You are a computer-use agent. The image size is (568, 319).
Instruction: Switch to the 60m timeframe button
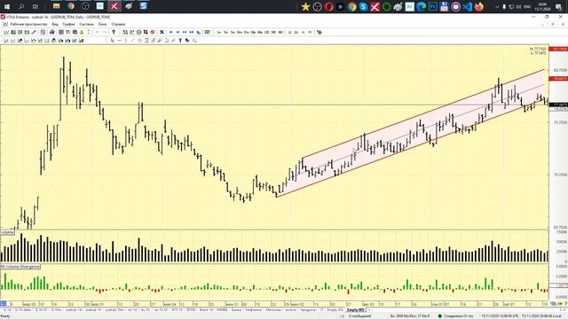pos(260,32)
